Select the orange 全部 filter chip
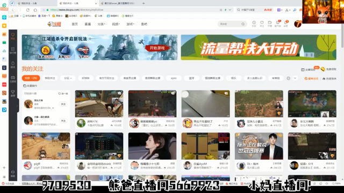 (31, 78)
